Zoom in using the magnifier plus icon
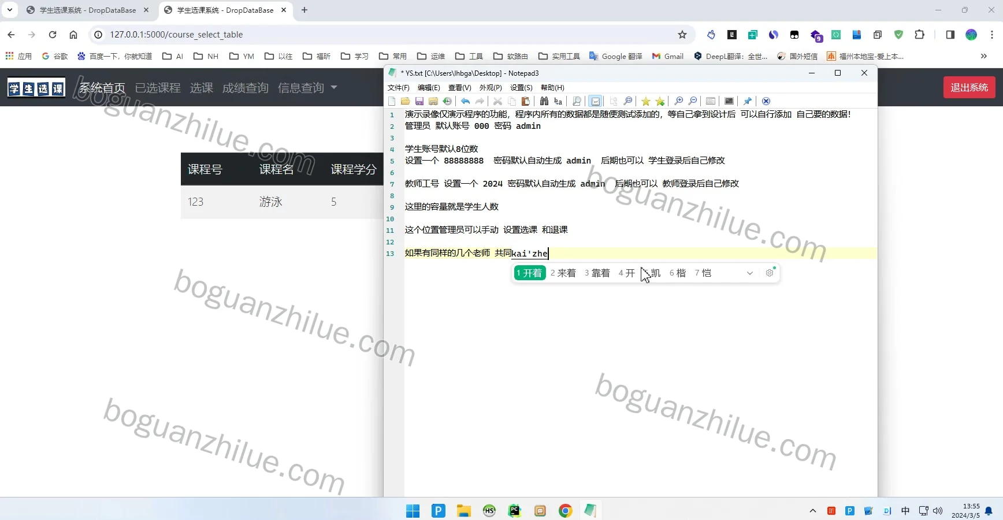 [679, 101]
